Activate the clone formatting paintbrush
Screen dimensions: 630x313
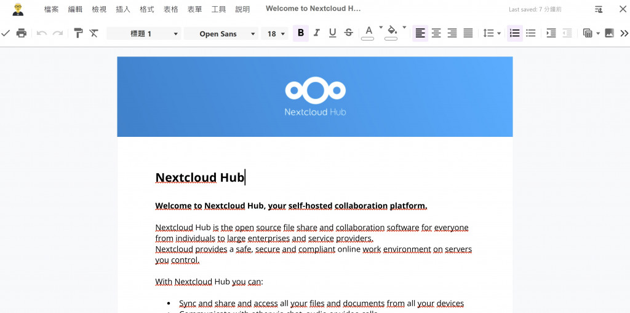click(x=78, y=33)
